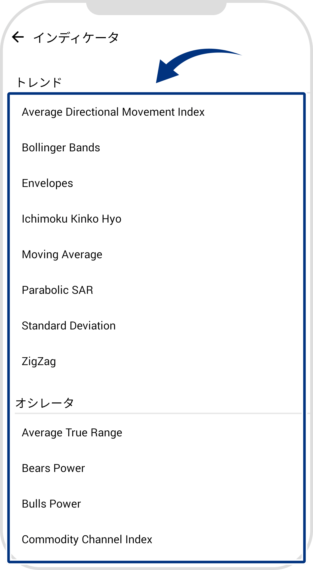Tap the back arrow icon

pos(18,37)
